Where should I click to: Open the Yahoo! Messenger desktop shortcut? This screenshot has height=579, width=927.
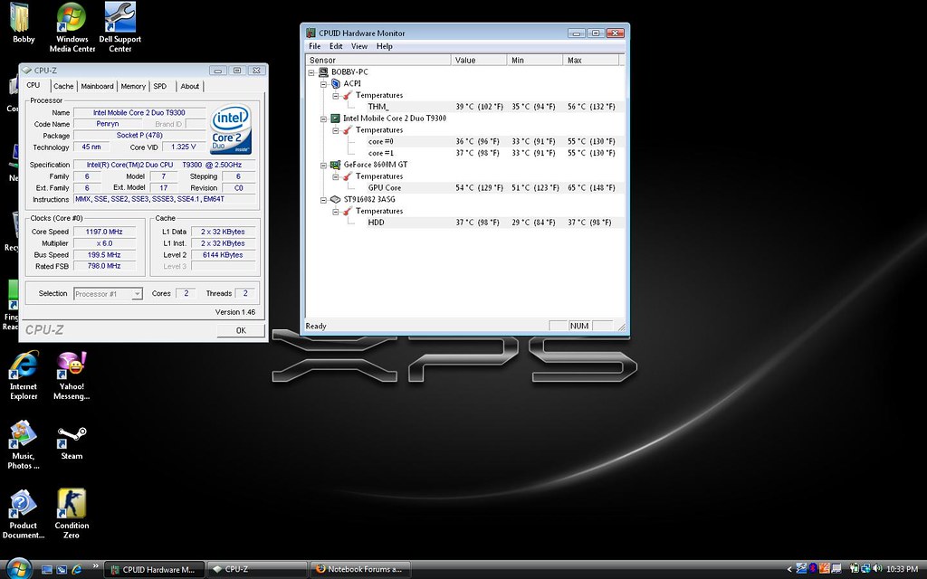72,375
